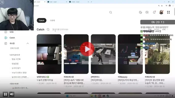Screen dimensions: 175x98
Task: Close the first SOOP browser tab
Action: [x=45, y=2]
